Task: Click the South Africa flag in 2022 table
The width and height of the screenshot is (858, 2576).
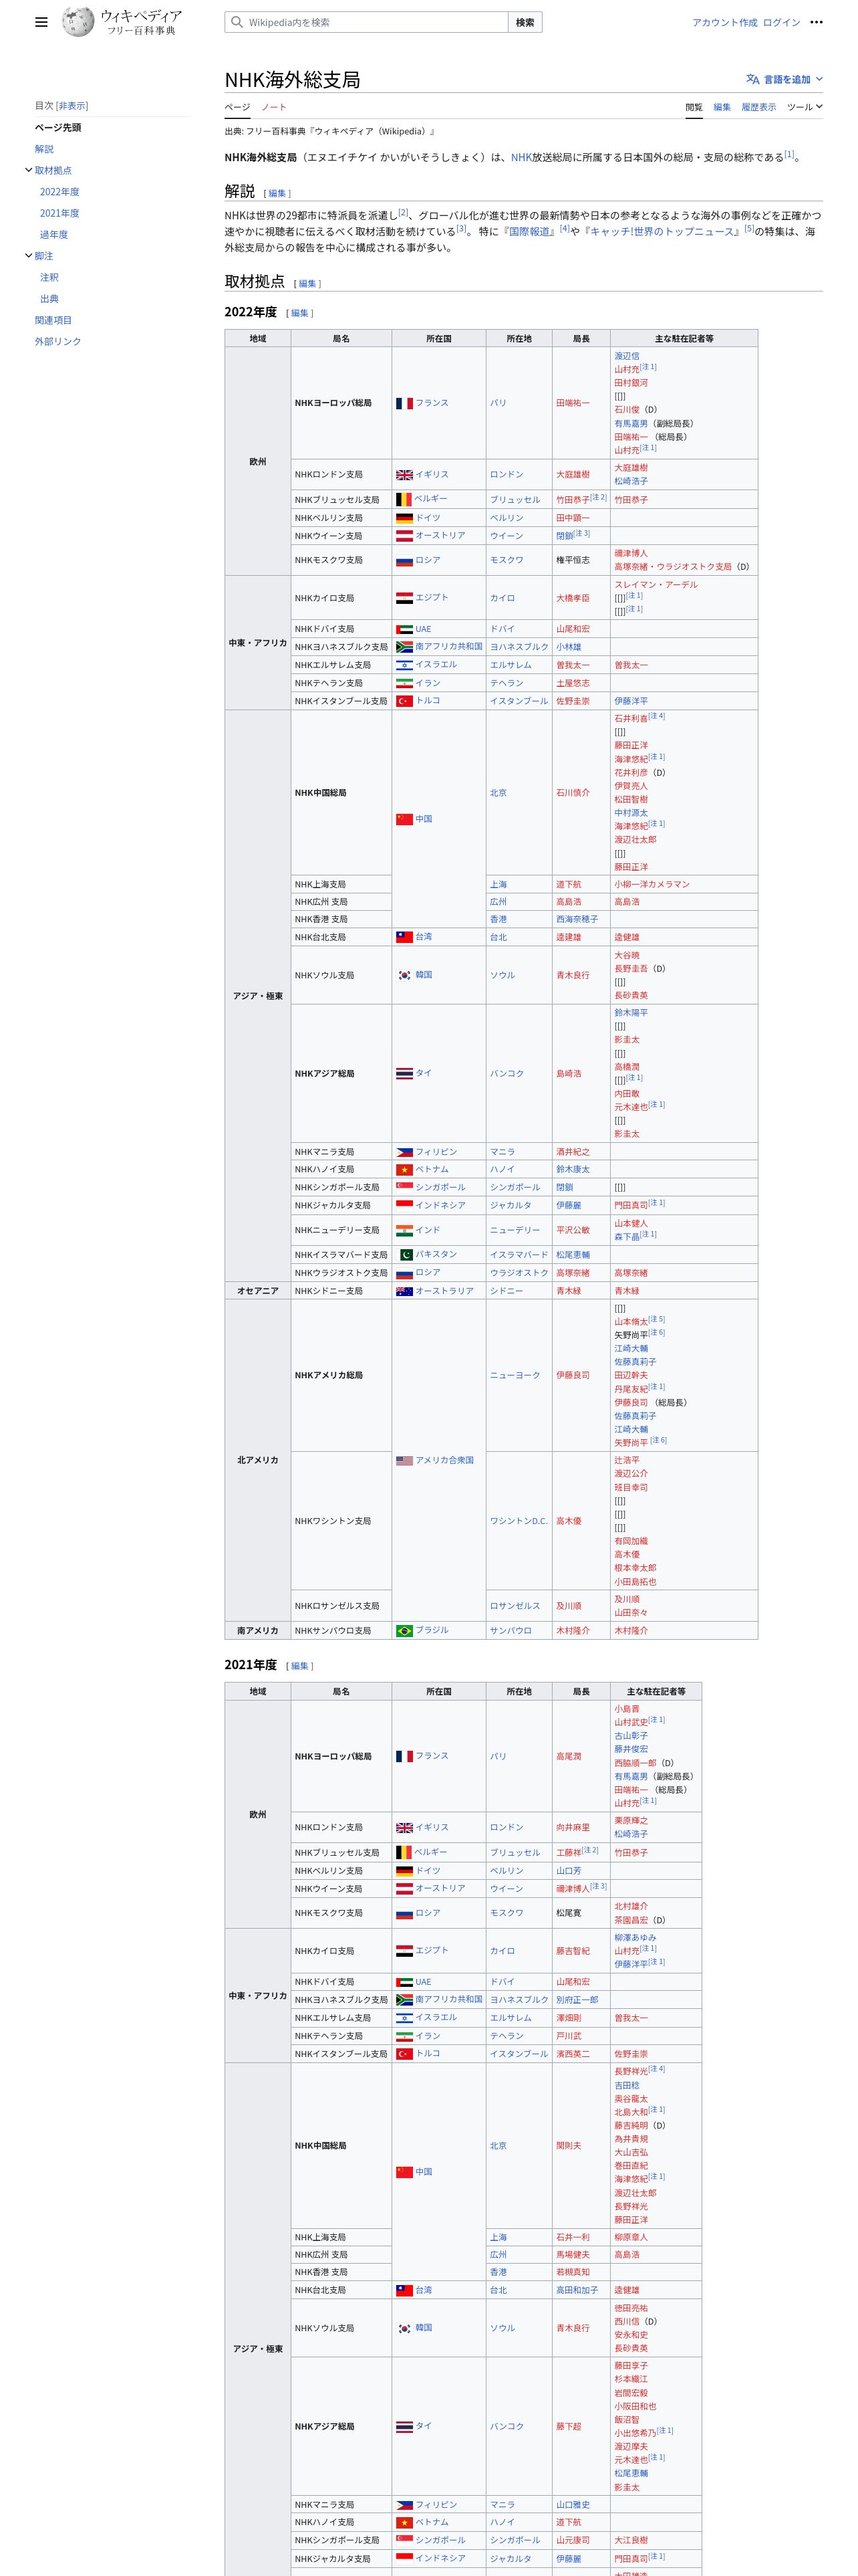Action: [x=404, y=647]
